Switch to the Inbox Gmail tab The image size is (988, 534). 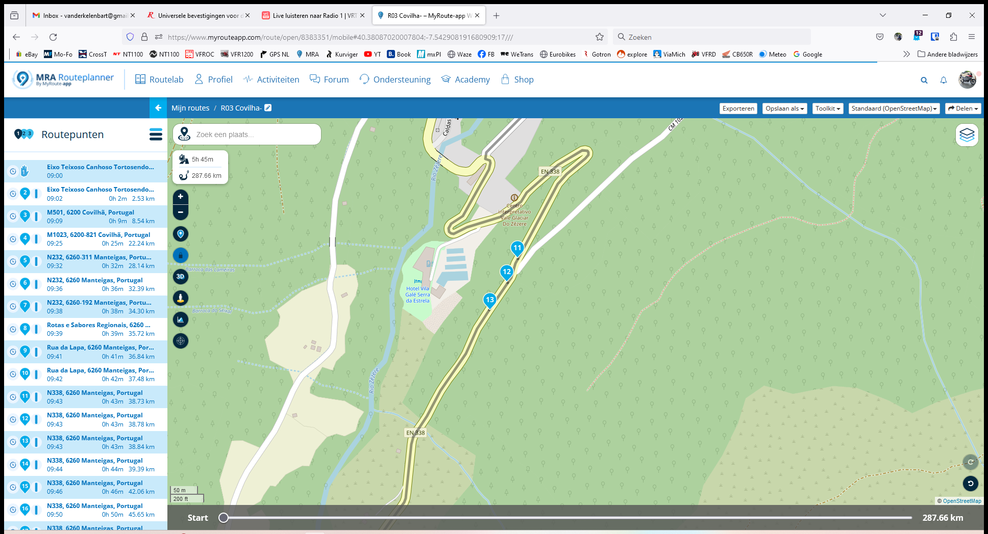[x=84, y=15]
